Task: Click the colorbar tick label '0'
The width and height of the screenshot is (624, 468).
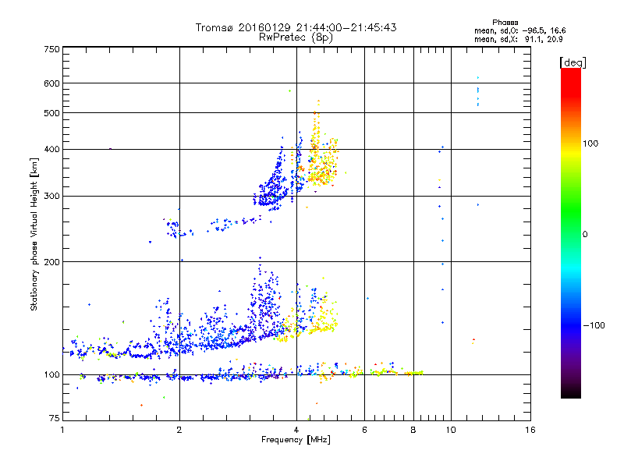Action: [585, 235]
